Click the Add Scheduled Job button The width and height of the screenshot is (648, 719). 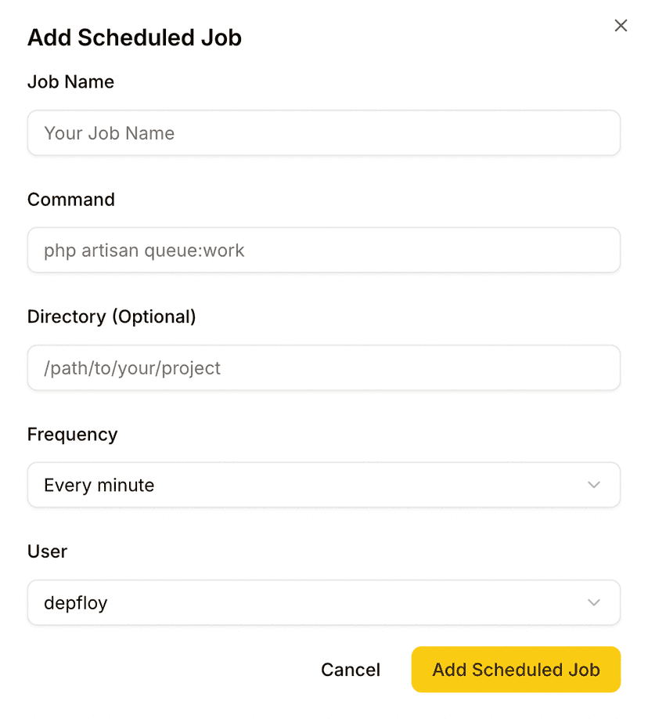pos(515,670)
